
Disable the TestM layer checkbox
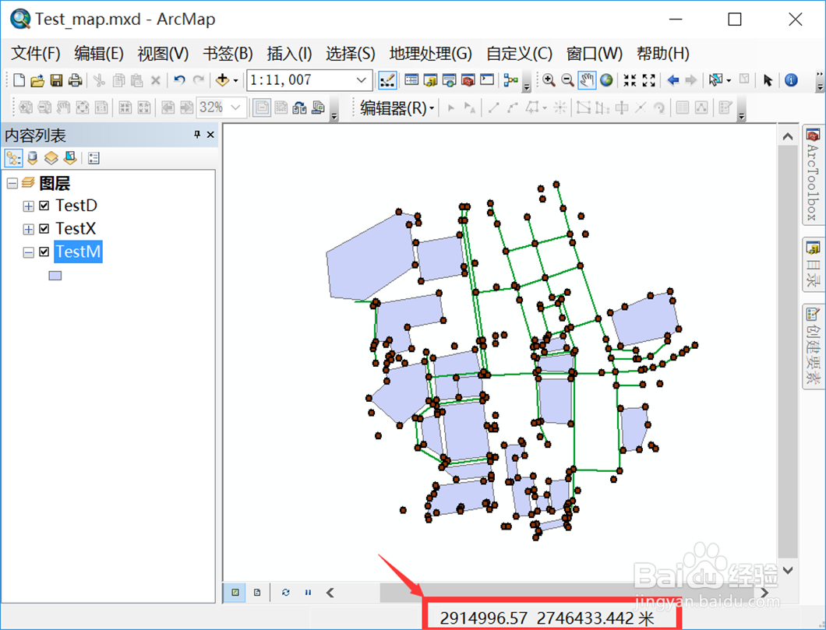click(x=44, y=252)
